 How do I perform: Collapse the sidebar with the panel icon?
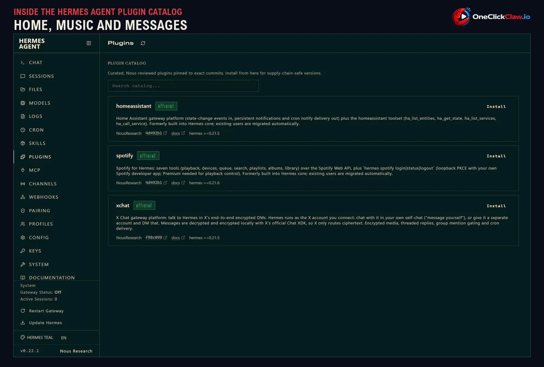point(89,43)
